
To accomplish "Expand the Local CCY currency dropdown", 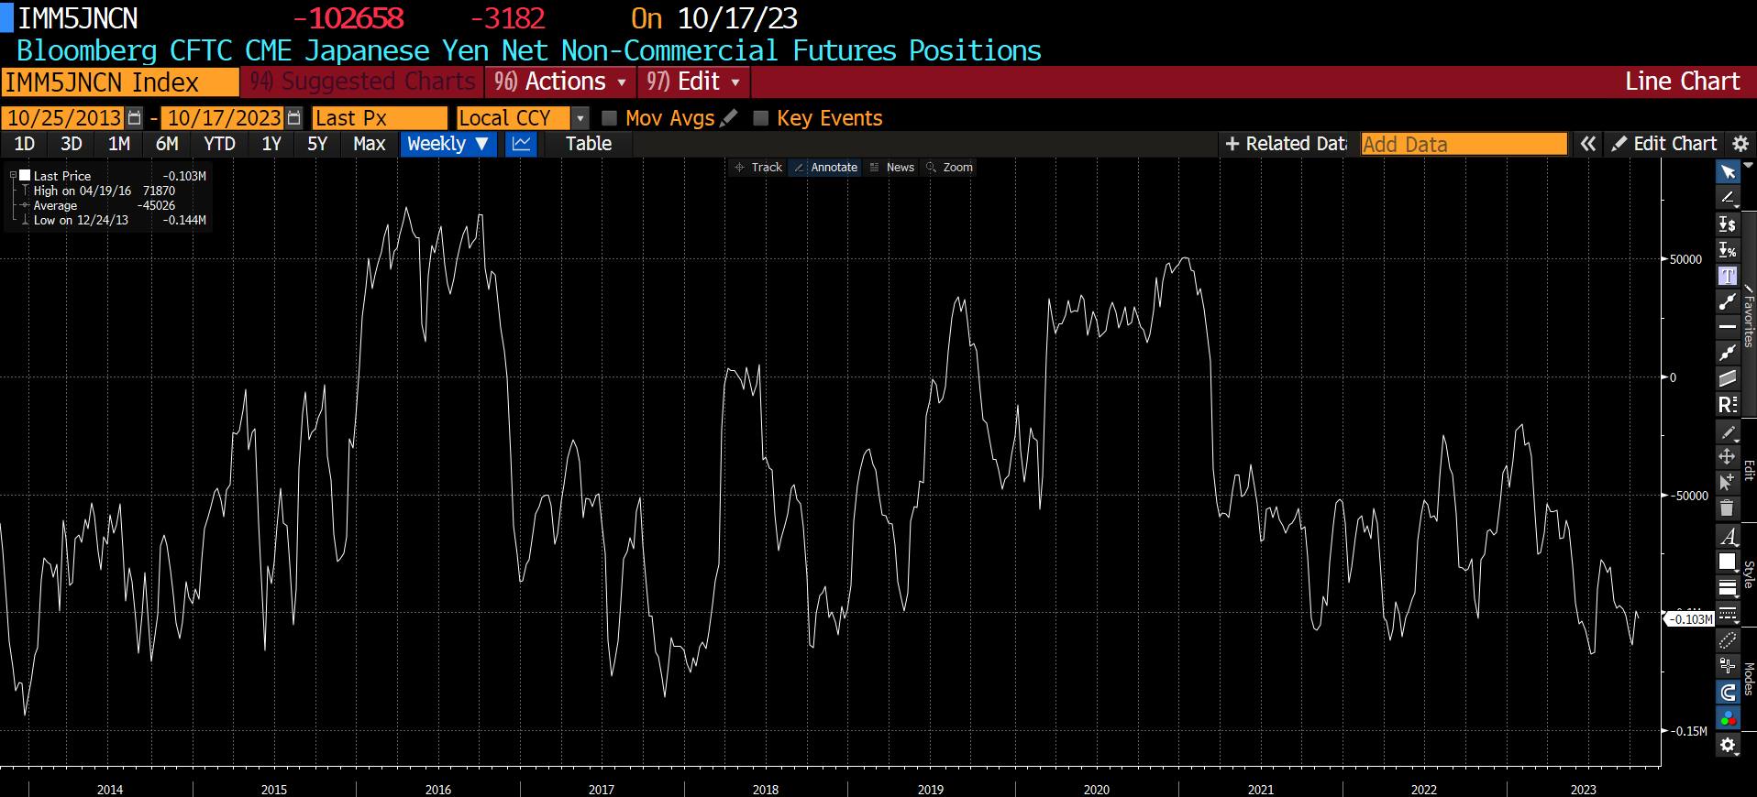I will click(580, 118).
